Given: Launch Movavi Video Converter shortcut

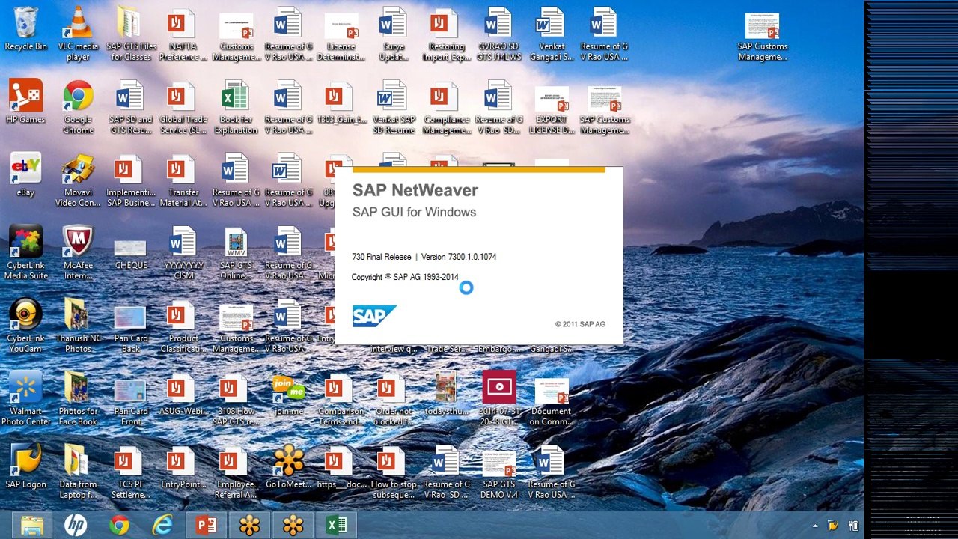Looking at the screenshot, I should tap(78, 180).
